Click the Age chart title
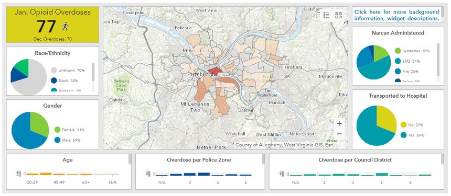Screen dimensions: 451x196 tap(67, 160)
